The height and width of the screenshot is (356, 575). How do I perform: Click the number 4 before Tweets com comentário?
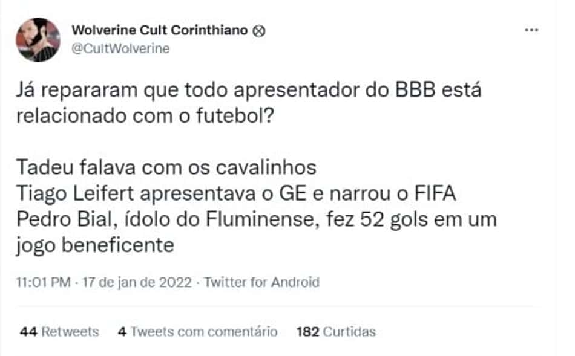122,331
